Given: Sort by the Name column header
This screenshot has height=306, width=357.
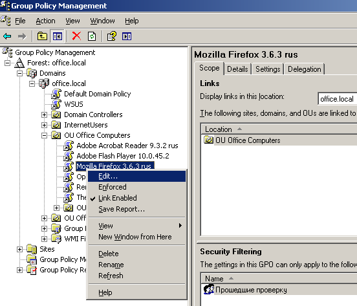Looking at the screenshot, I should [x=279, y=278].
